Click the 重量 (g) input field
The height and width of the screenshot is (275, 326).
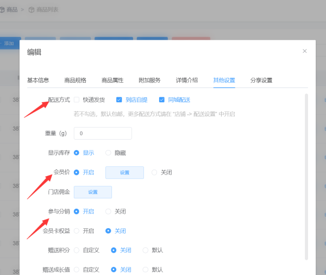(103, 133)
